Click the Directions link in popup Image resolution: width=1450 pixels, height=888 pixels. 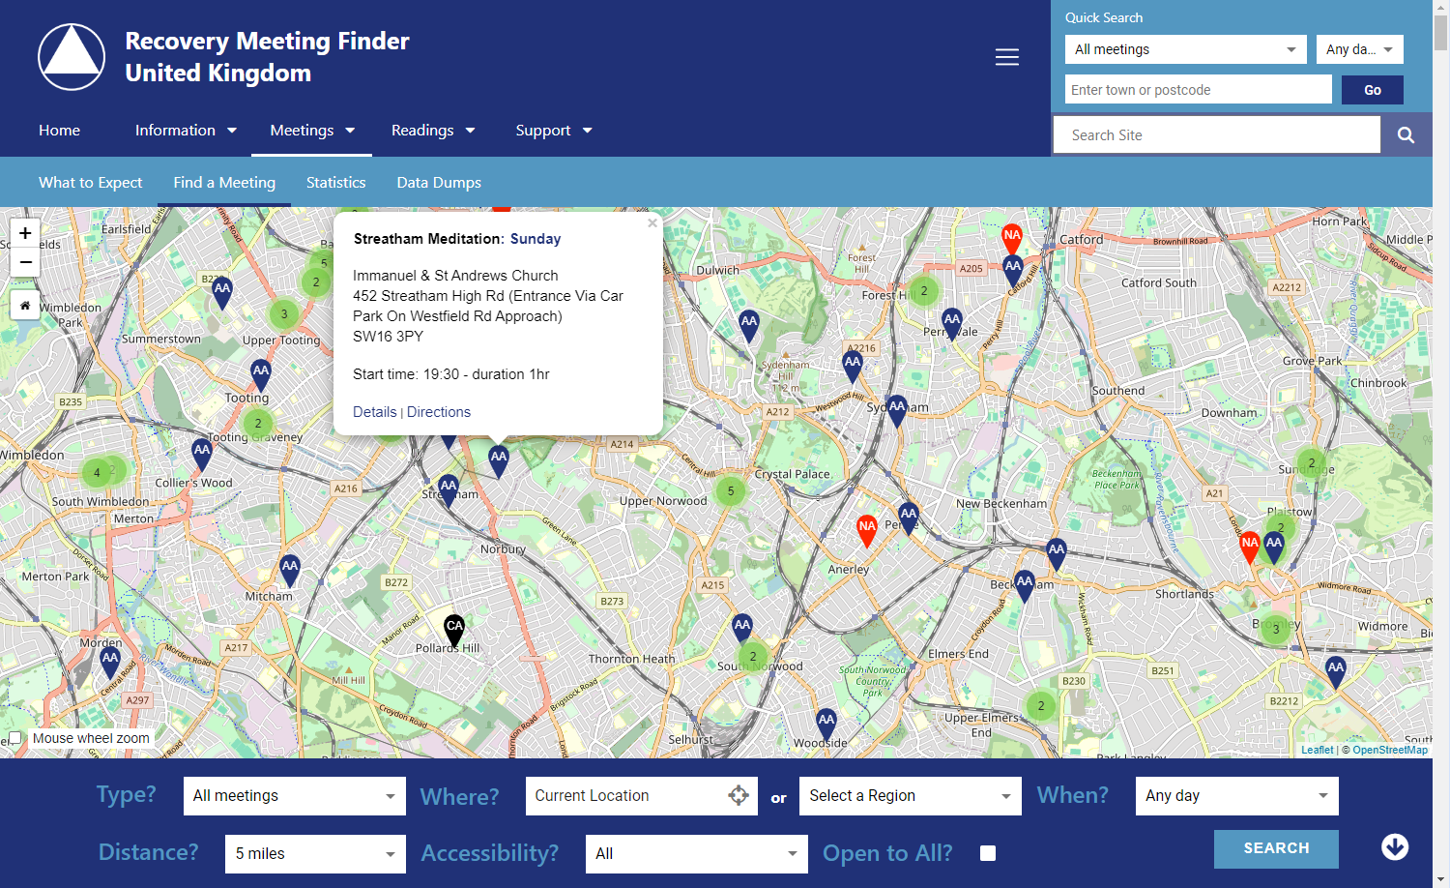tap(439, 412)
